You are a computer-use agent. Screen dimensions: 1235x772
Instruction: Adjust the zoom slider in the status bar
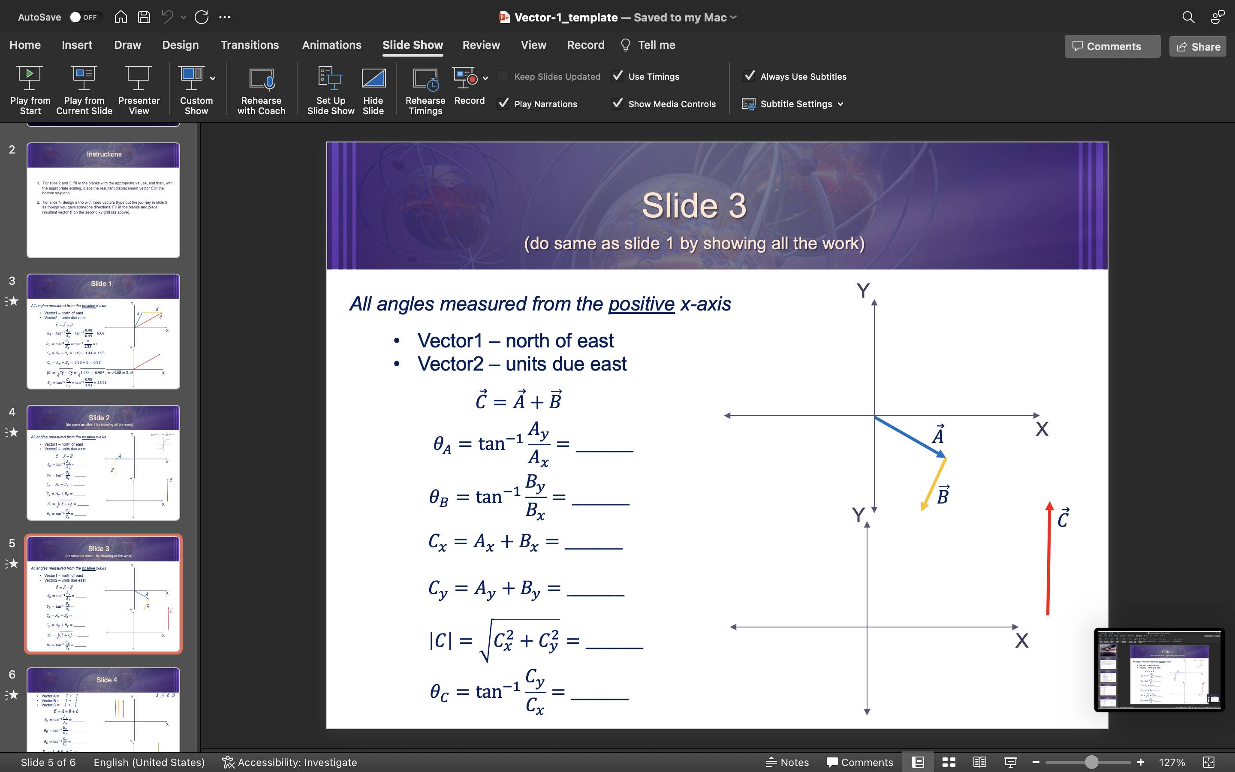1091,762
